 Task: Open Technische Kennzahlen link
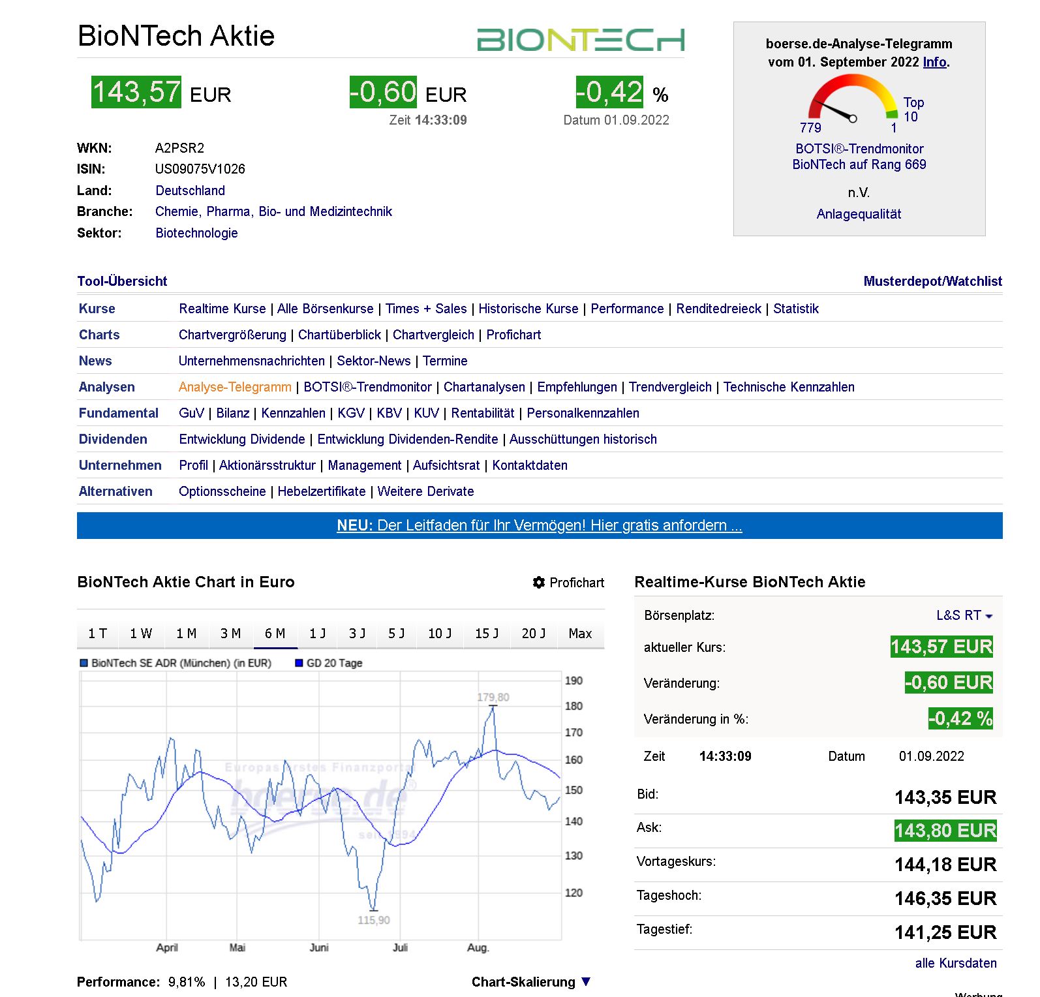tap(789, 387)
